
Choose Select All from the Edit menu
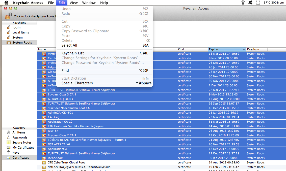[x=105, y=45]
